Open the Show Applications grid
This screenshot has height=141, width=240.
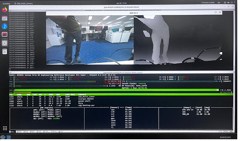click(x=5, y=128)
